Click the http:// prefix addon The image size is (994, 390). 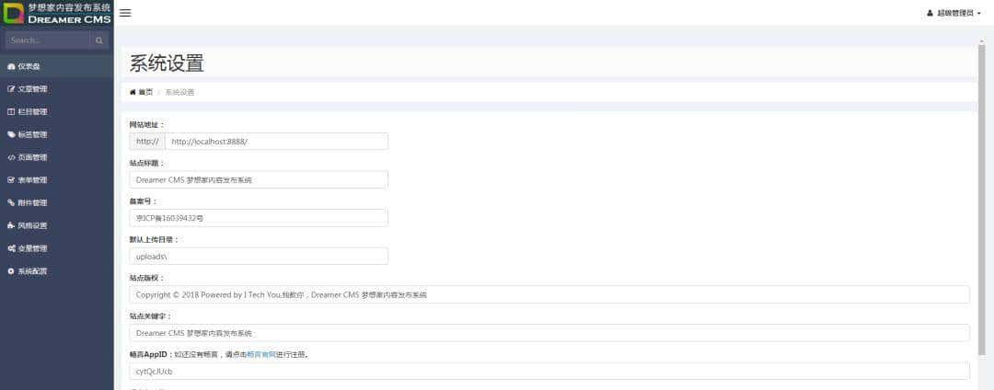[147, 142]
